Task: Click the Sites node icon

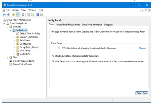Action: tap(11, 57)
